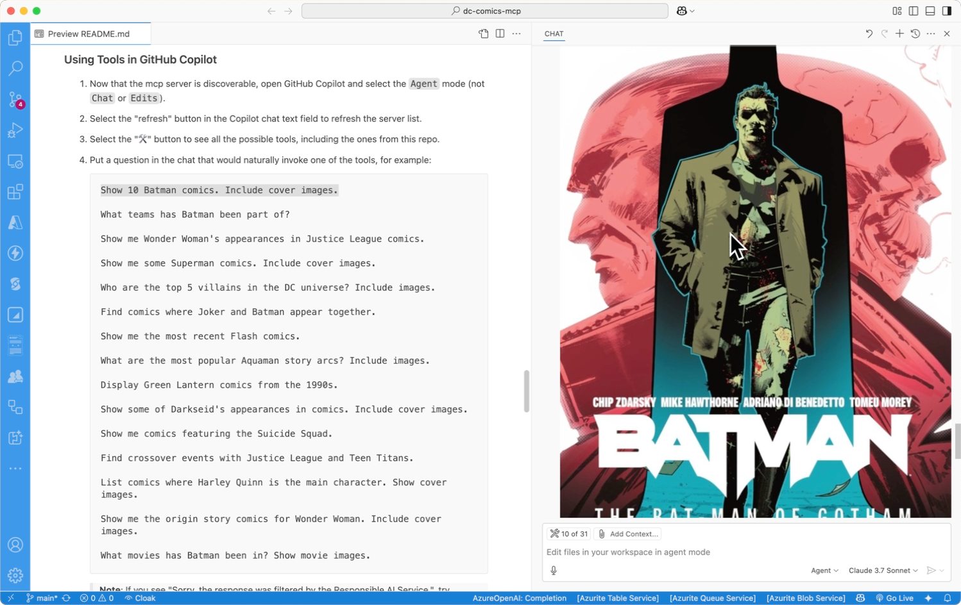Screen dimensions: 961x605
Task: Open the Run and Debug view
Action: click(x=15, y=130)
